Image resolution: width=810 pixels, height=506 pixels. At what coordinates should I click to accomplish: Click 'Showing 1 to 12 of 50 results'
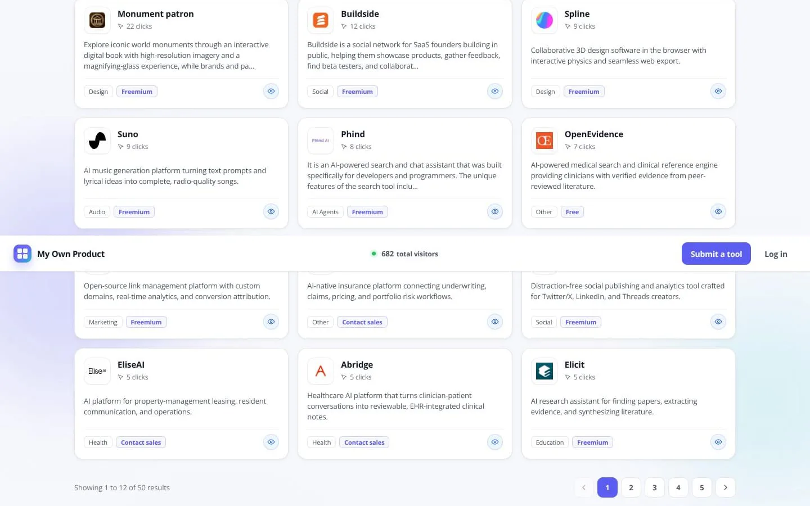coord(122,488)
